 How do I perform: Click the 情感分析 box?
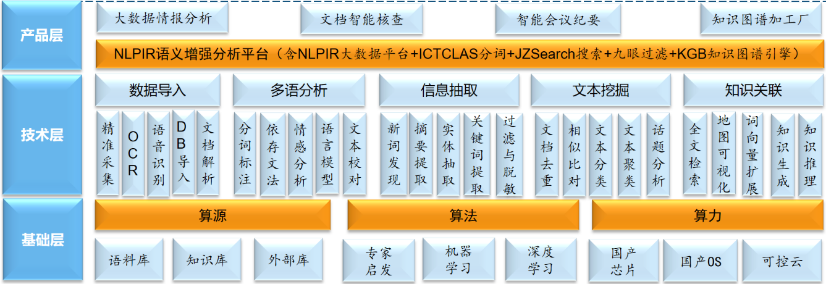[x=300, y=154]
